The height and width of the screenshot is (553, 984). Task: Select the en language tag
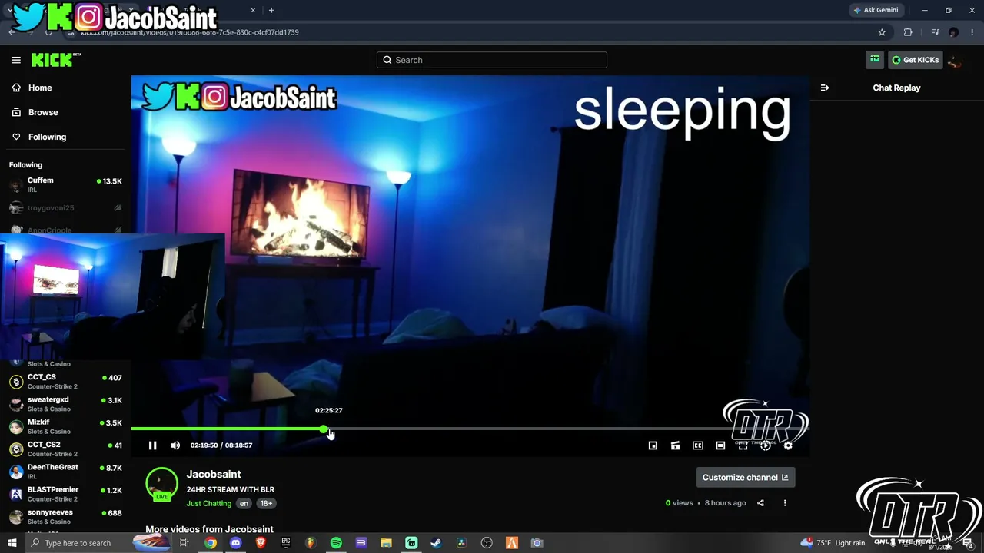[244, 504]
